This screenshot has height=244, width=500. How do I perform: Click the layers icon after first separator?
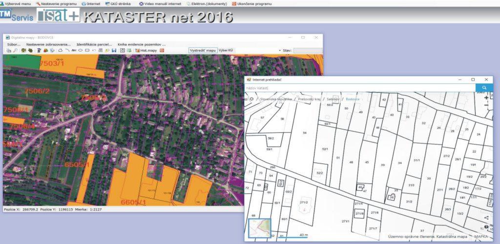click(x=23, y=50)
